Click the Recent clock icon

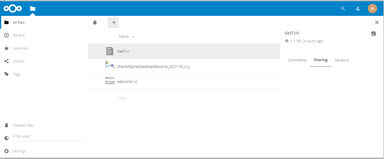click(6, 35)
